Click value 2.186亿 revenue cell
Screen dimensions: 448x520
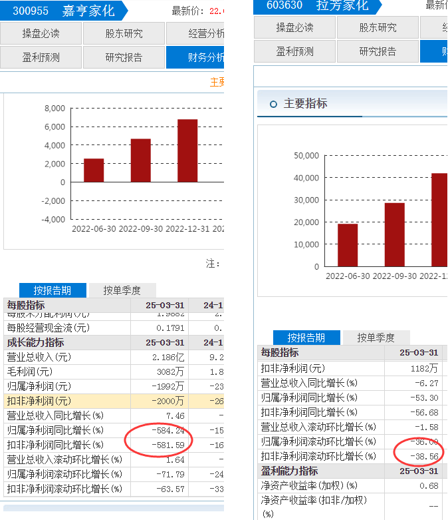(x=168, y=357)
